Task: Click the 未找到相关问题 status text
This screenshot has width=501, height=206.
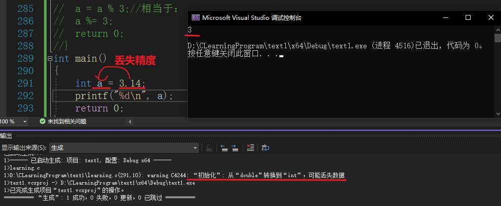Action: coord(67,121)
